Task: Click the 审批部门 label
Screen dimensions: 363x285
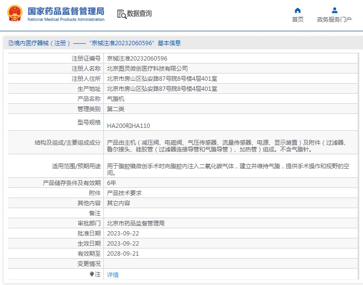Action: (89, 223)
